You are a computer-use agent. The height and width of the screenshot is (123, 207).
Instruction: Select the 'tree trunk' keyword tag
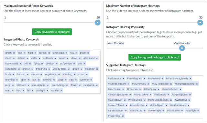click(x=41, y=69)
